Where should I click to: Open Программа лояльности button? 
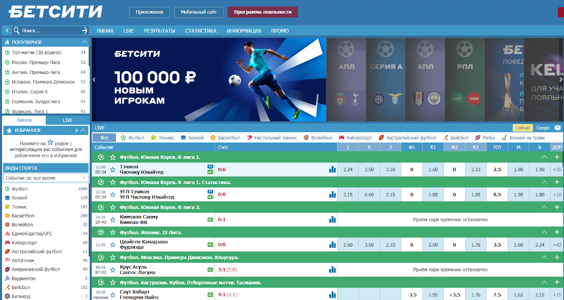[263, 12]
